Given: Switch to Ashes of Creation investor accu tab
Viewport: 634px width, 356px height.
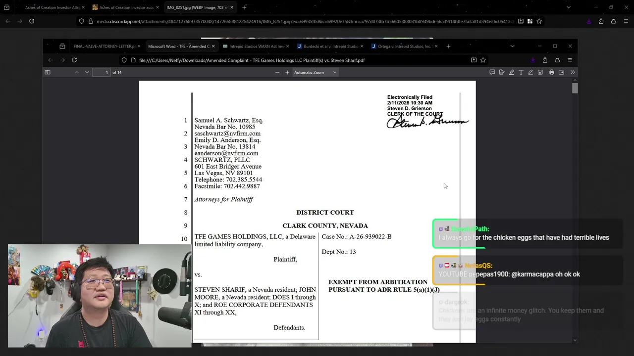Looking at the screenshot, I should (125, 7).
